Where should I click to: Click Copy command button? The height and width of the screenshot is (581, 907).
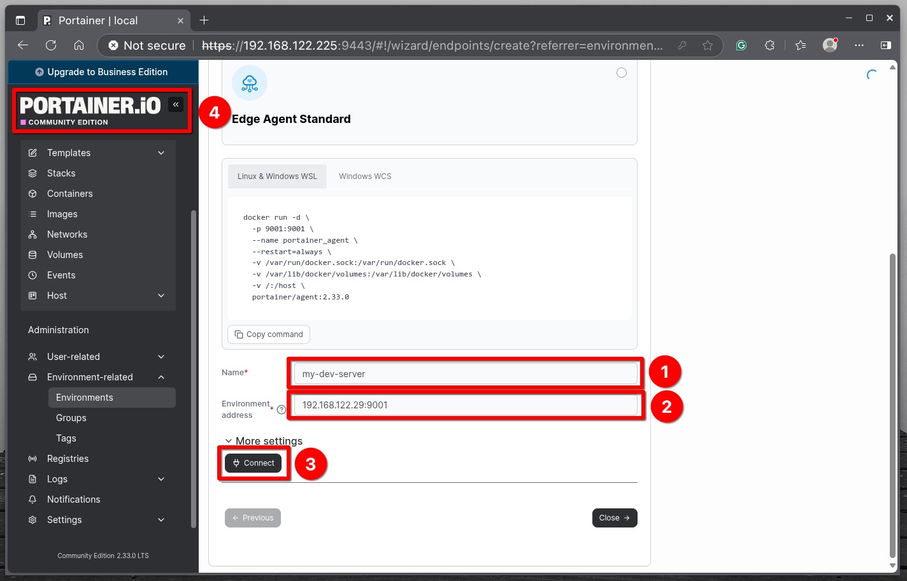[269, 334]
